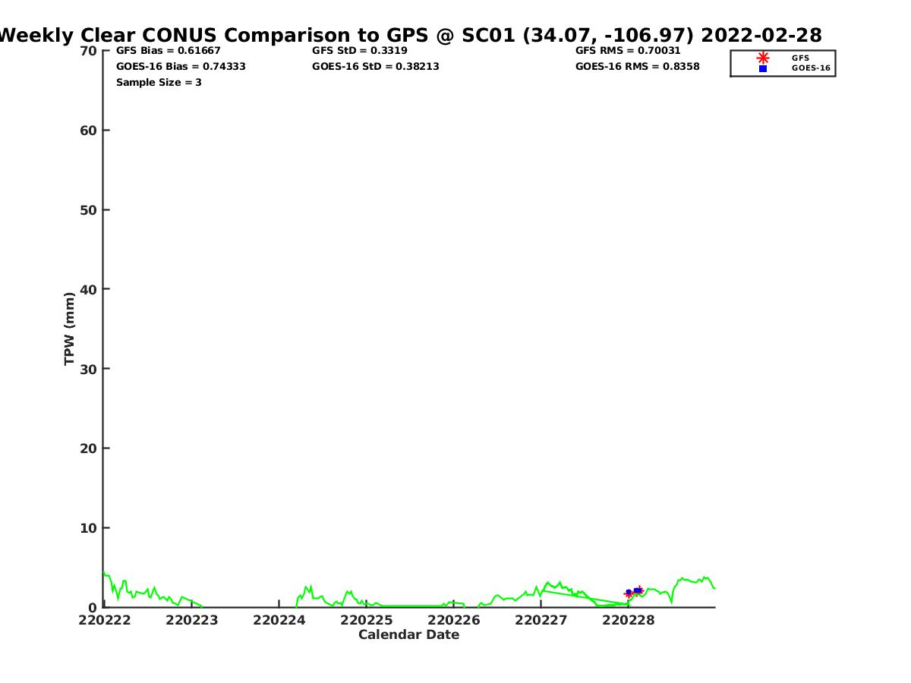Select the GOES-16 legend label text

pyautogui.click(x=811, y=68)
